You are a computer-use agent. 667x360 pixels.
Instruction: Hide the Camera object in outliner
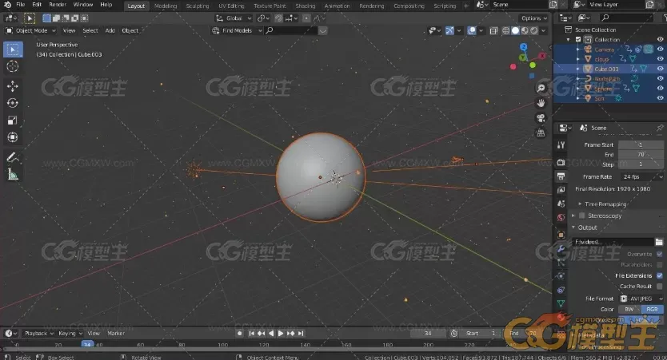(660, 49)
